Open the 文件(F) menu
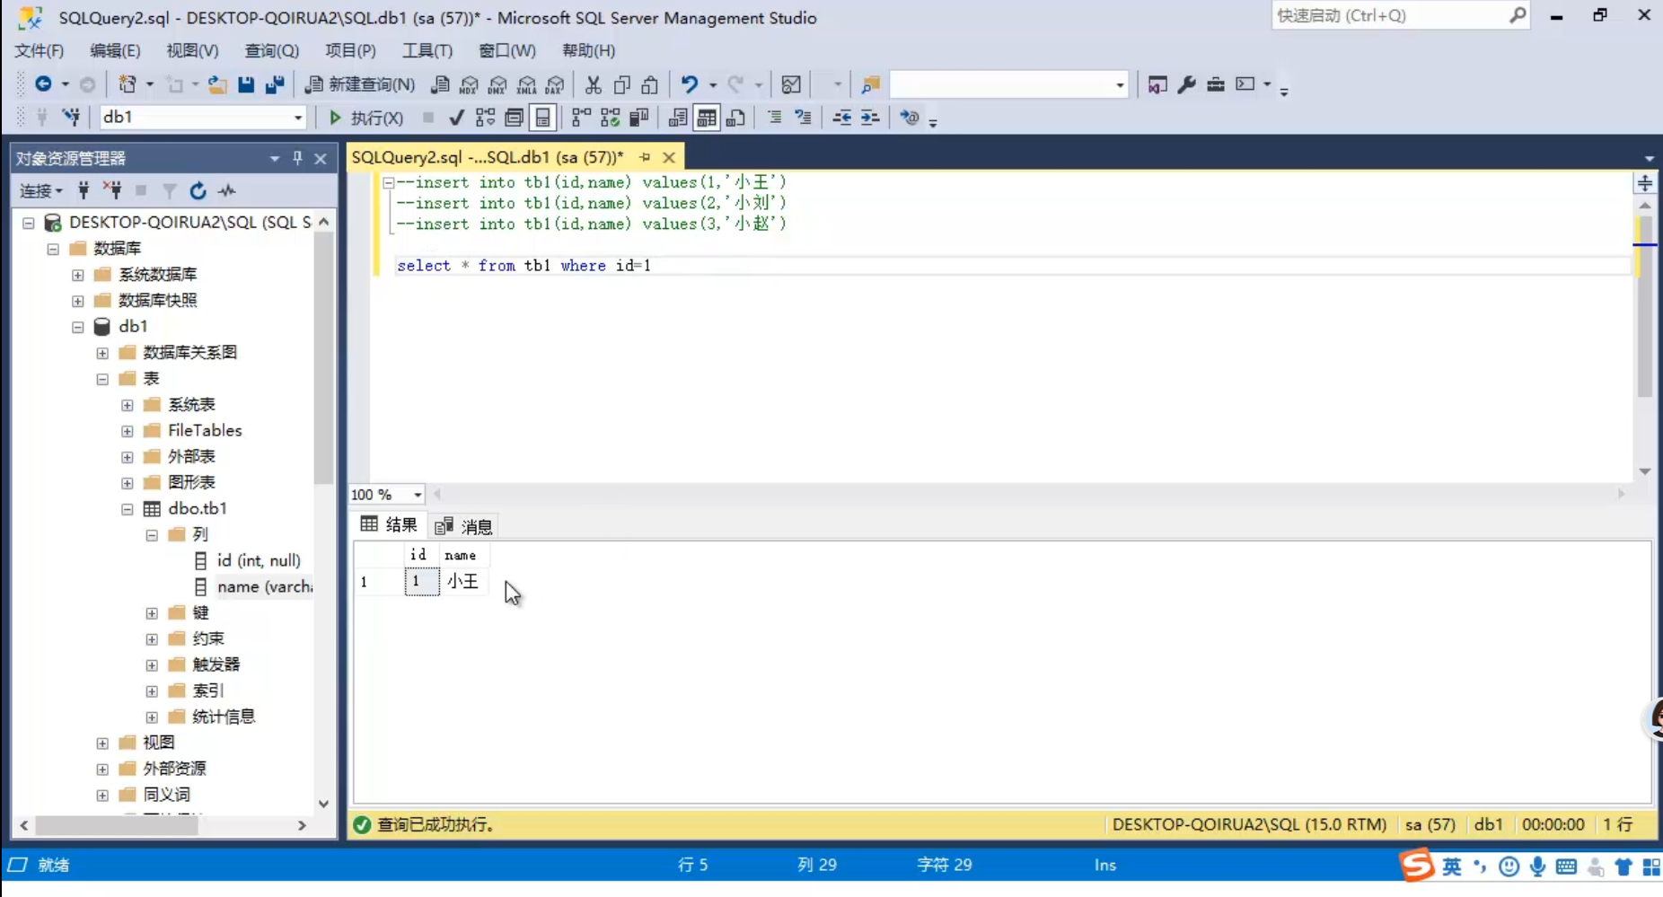Screen dimensions: 1663x897 [x=40, y=50]
